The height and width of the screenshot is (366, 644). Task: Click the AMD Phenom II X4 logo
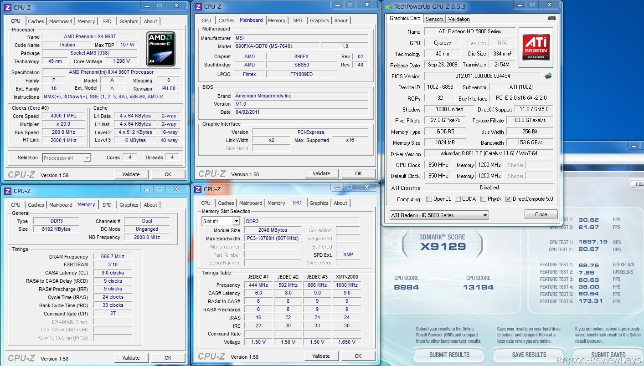coord(160,49)
